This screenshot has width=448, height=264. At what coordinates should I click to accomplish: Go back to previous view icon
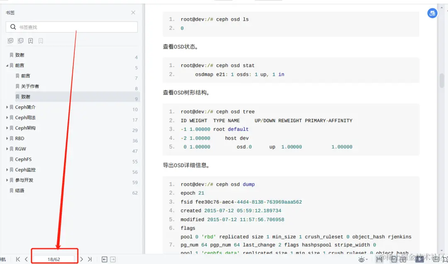(105, 259)
